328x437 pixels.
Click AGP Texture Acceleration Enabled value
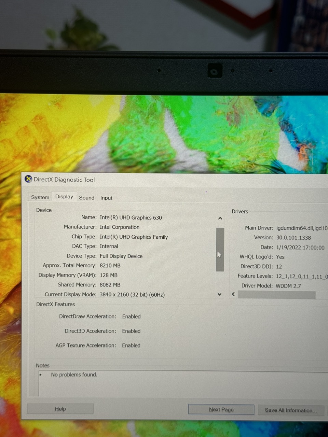pos(131,345)
